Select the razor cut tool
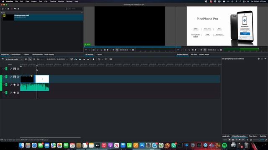The image size is (268, 150). pos(34,59)
